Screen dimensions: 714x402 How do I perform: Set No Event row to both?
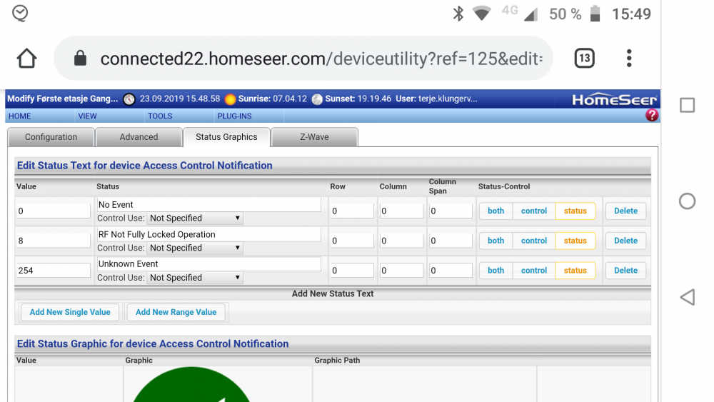[496, 211]
